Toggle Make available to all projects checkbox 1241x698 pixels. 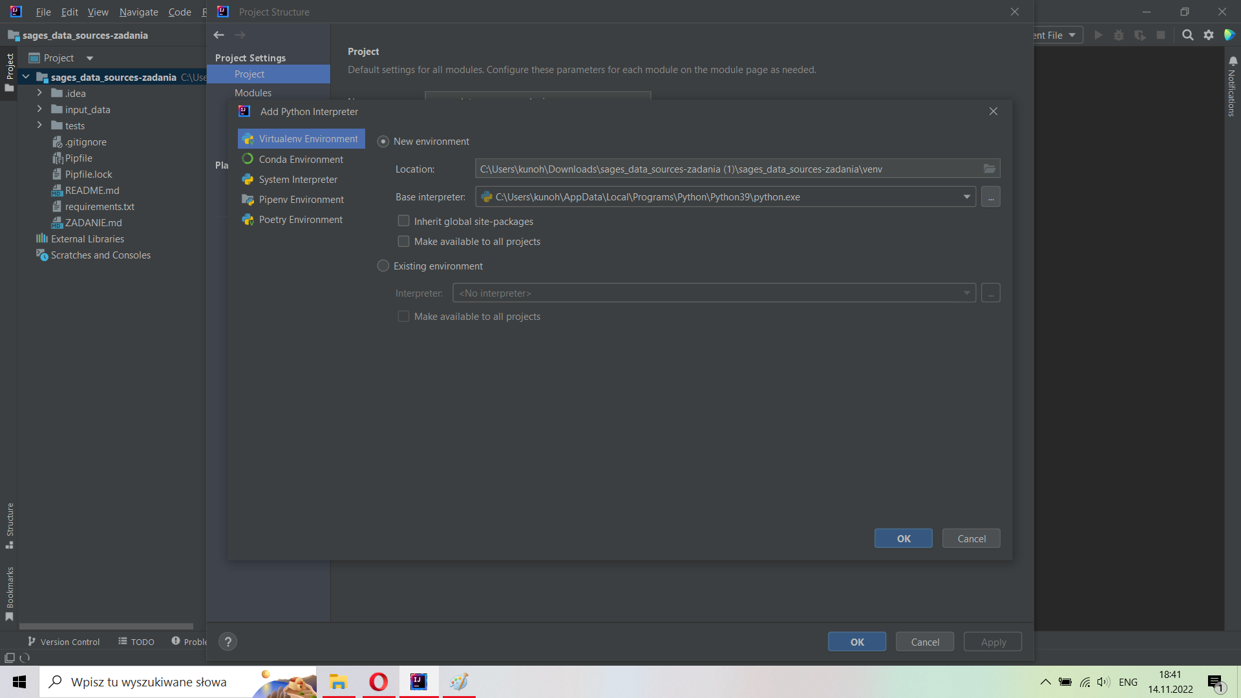pyautogui.click(x=403, y=241)
